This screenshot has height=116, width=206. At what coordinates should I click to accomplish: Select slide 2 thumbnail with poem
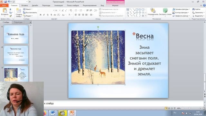[x=16, y=55]
